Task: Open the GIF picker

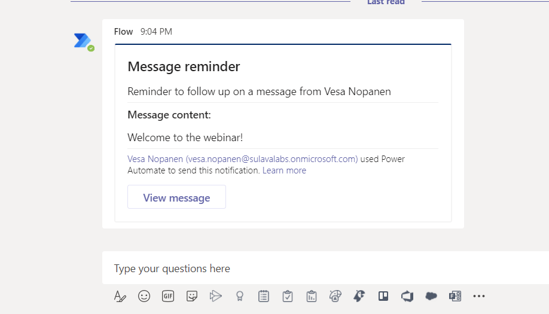Action: point(168,296)
